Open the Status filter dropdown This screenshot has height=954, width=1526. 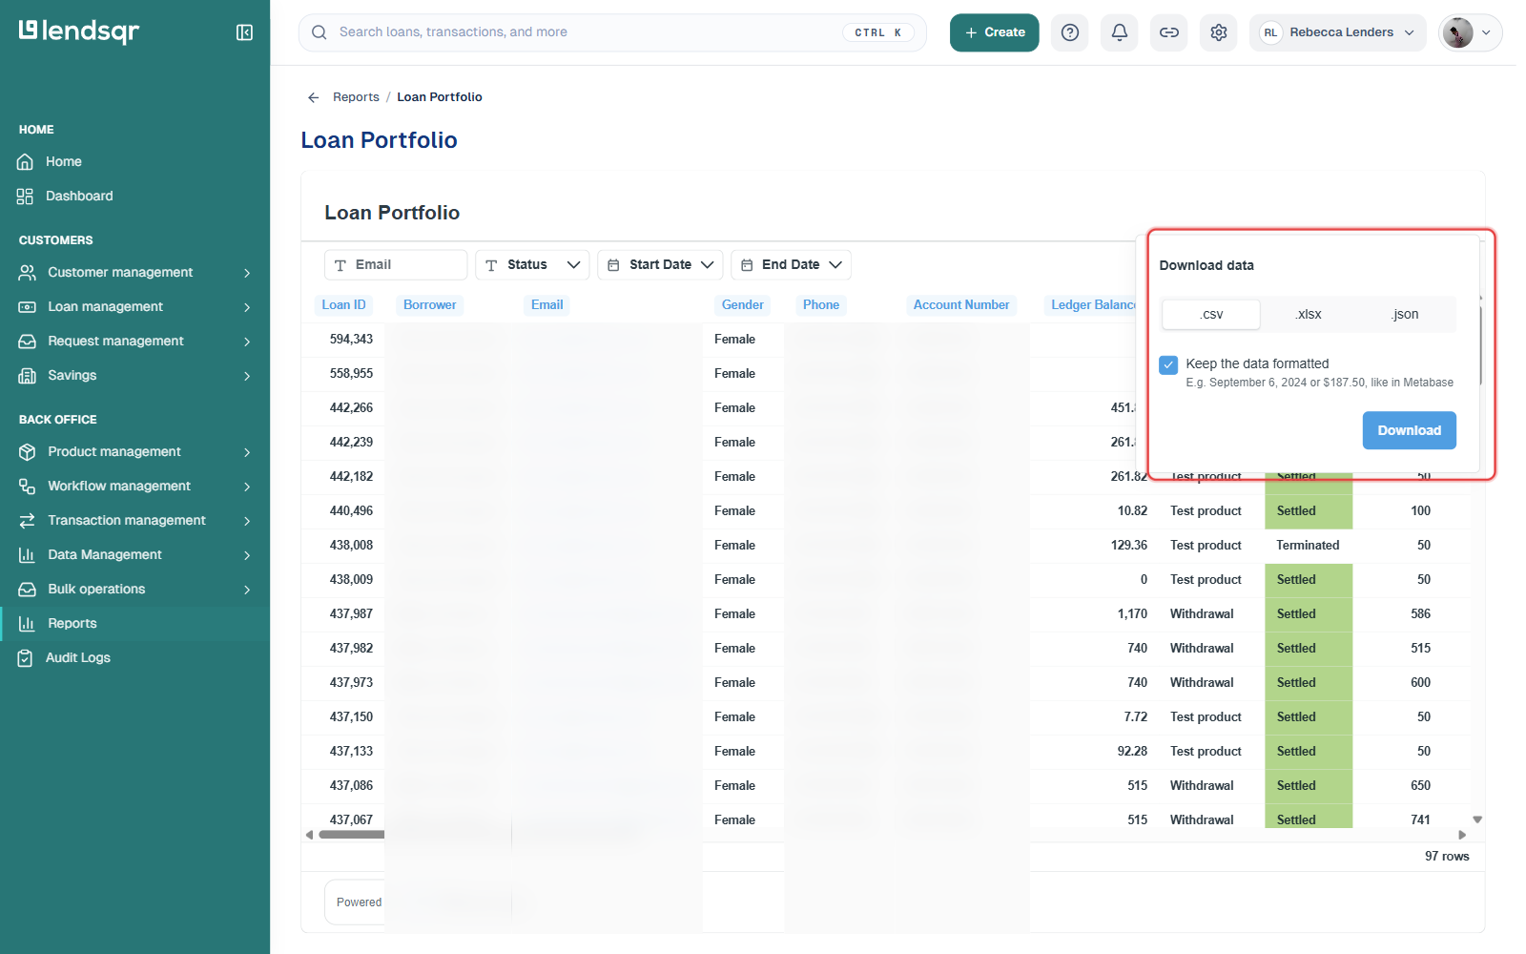pos(532,265)
